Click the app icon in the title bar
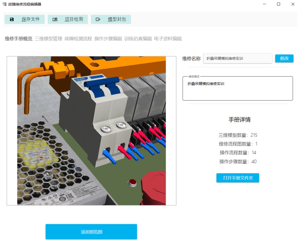 click(4, 4)
